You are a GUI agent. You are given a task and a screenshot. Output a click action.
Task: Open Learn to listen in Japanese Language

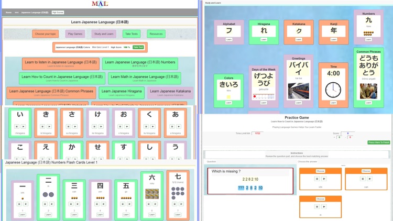pos(61,64)
